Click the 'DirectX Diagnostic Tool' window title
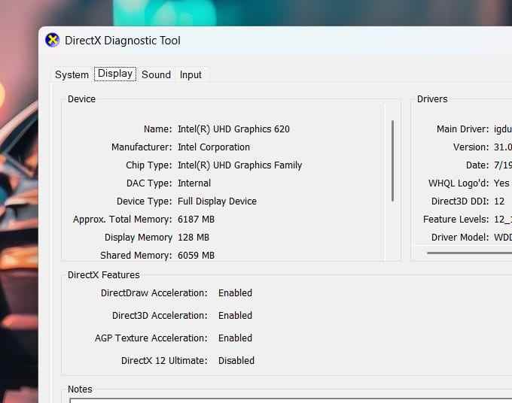 click(123, 41)
